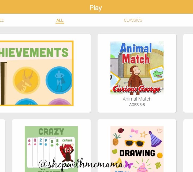
Task: Click the purple achievement badge at bottom
Action: coord(59,101)
